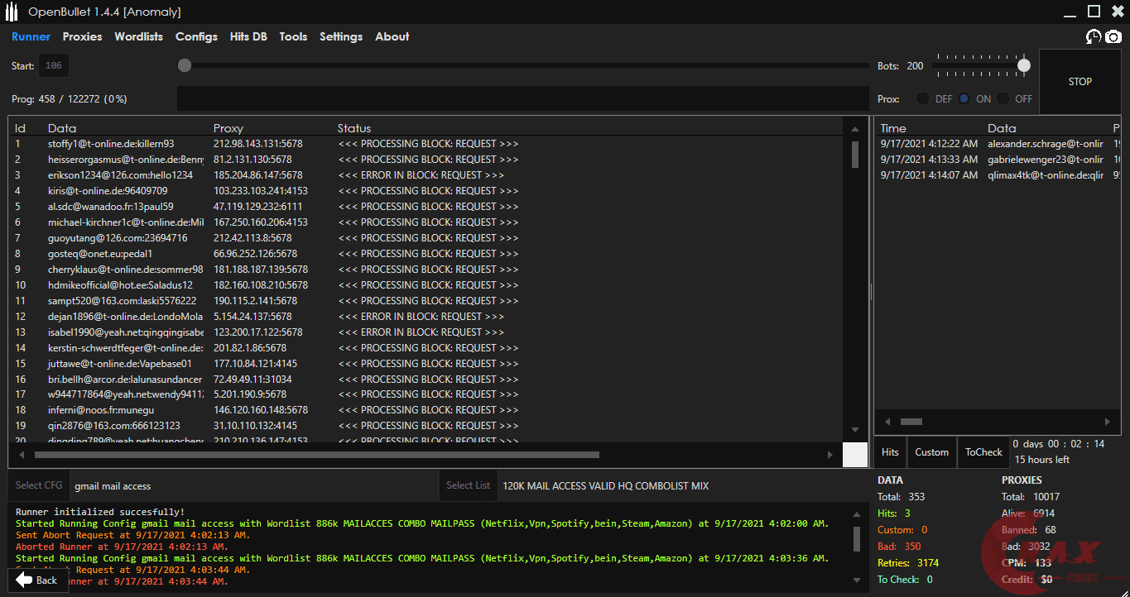Click the data list scroll-up arrow

click(x=855, y=128)
